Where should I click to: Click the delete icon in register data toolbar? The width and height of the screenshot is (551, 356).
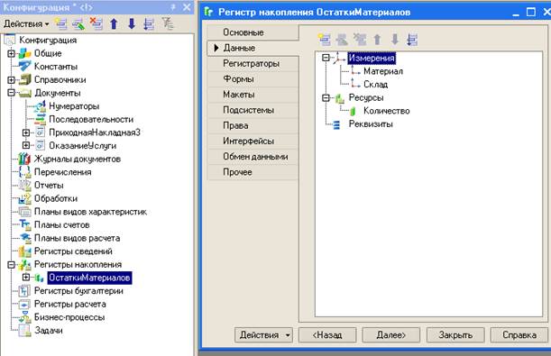click(360, 40)
